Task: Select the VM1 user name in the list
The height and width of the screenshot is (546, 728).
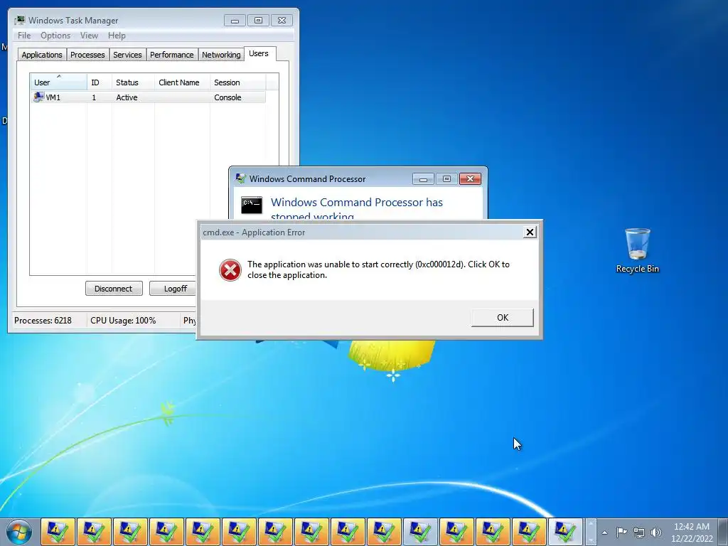Action: coord(53,97)
